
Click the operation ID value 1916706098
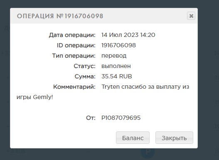(118, 45)
